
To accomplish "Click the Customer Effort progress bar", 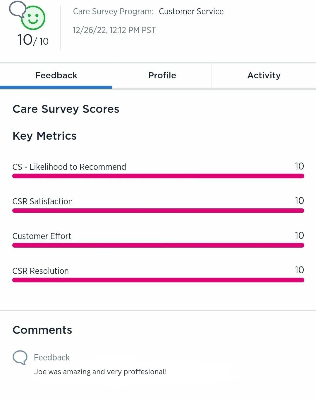I will coord(158,245).
